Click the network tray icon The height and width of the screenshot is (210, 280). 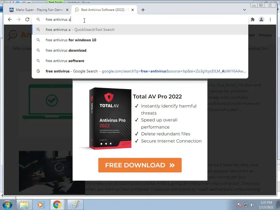246,205
